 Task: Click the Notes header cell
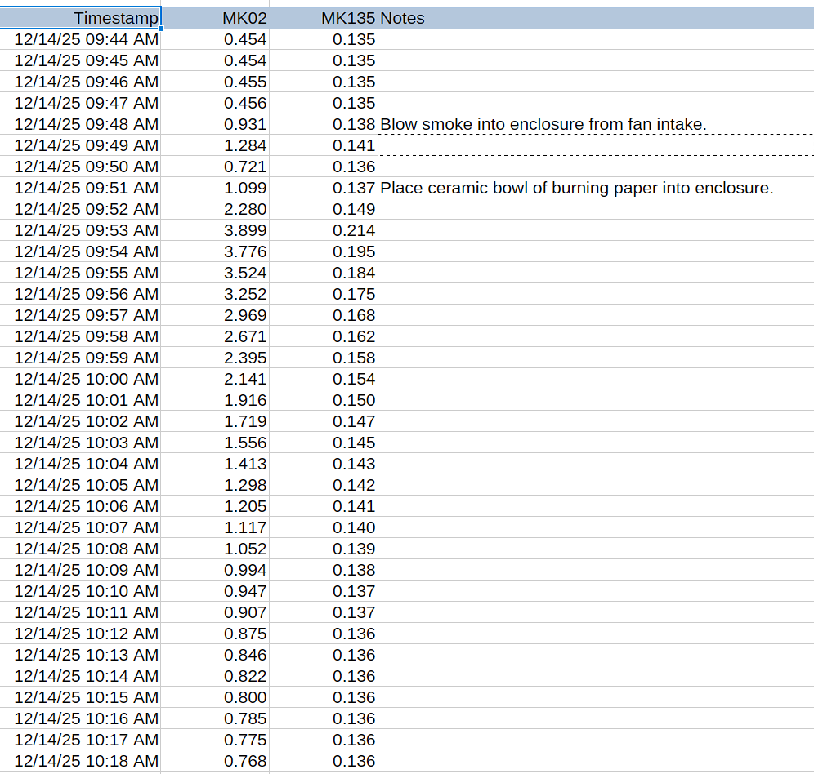pos(595,18)
